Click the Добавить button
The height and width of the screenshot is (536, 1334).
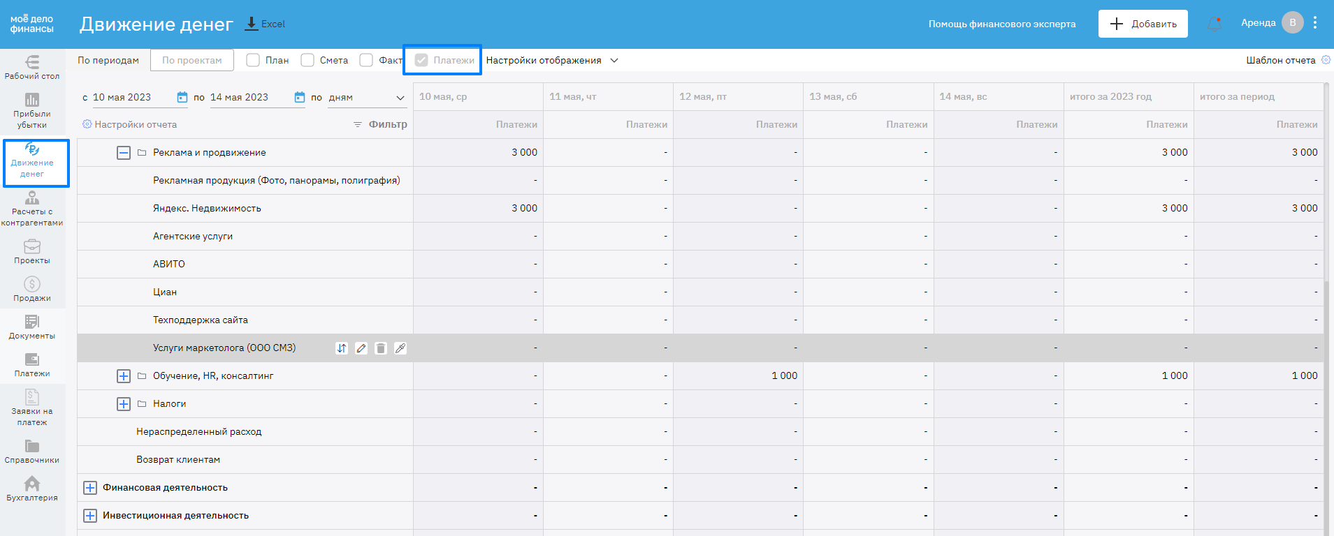tap(1143, 24)
